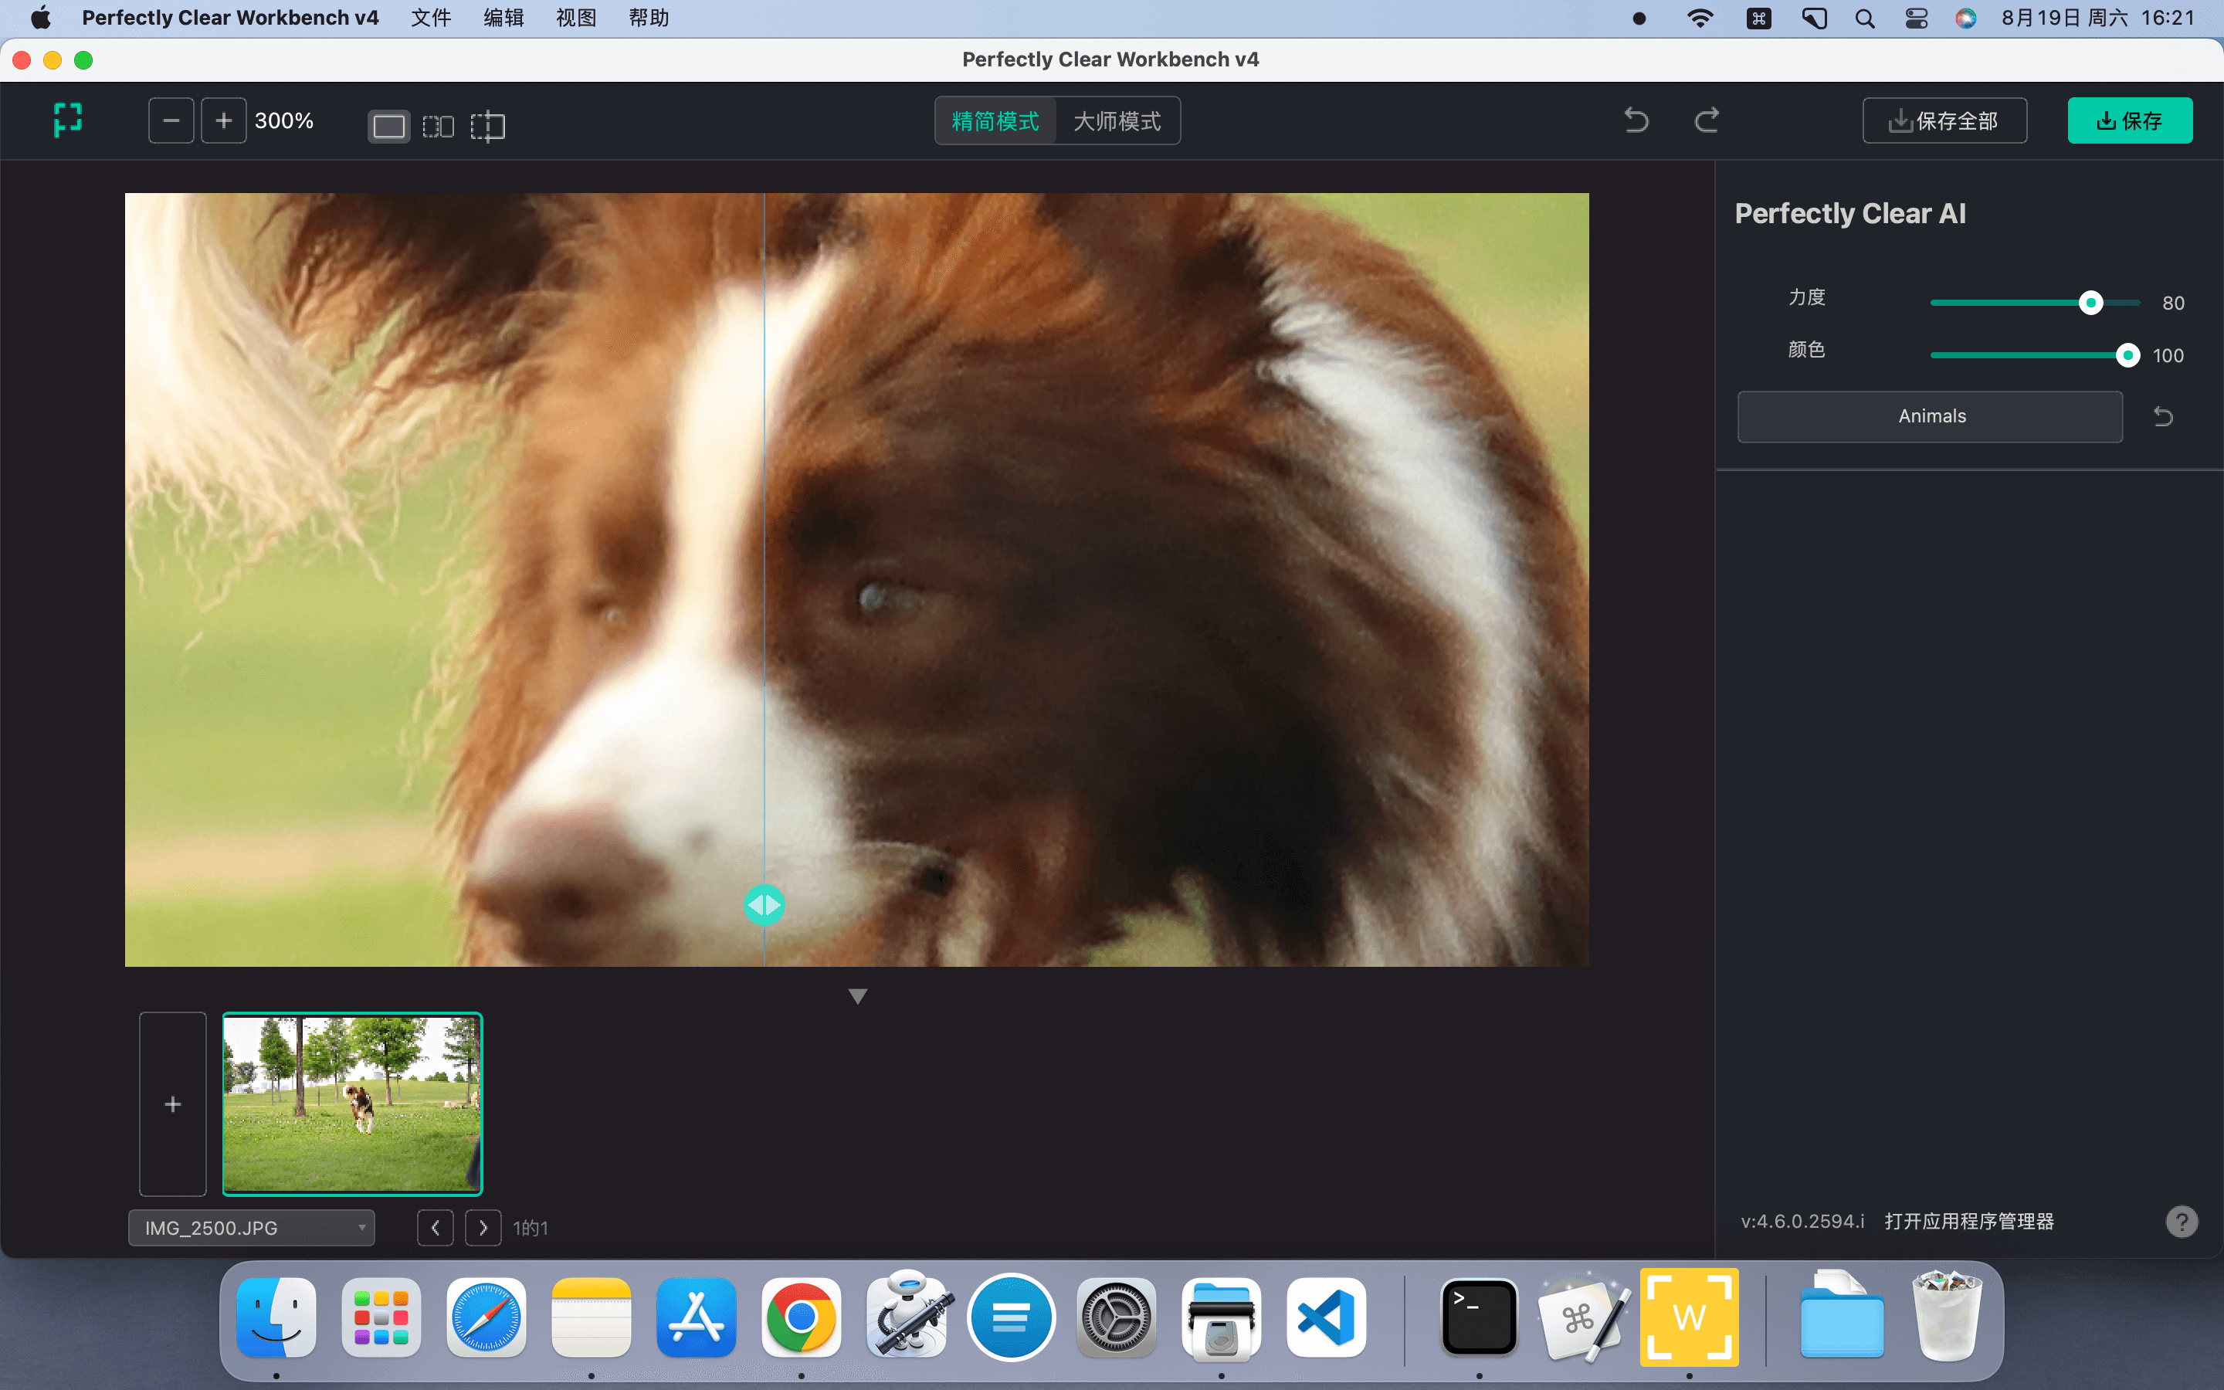Screen dimensions: 2224x1390
Task: Expand the Animals preset dropdown
Action: pos(1931,416)
